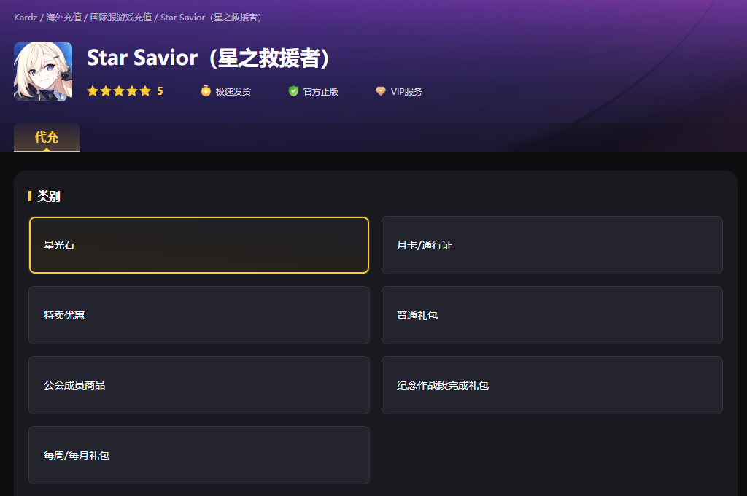Select the 普通礼包 category card
Viewport: 747px width, 496px height.
tap(552, 315)
